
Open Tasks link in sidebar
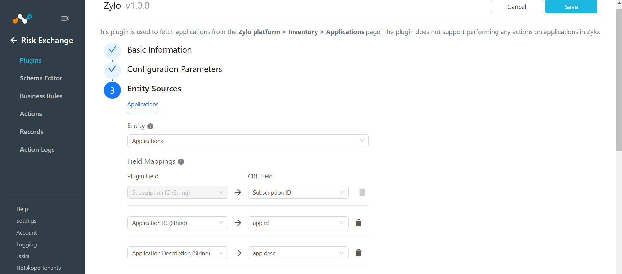[23, 256]
